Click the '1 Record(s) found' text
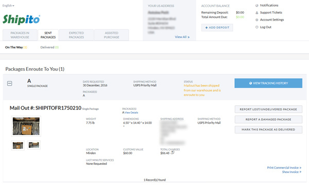309x190 pixels. point(154,180)
